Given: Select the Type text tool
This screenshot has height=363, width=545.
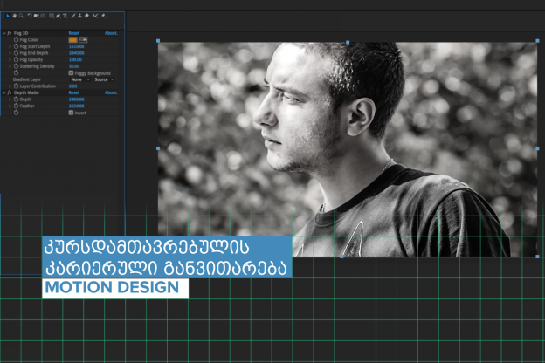Looking at the screenshot, I should tap(65, 16).
